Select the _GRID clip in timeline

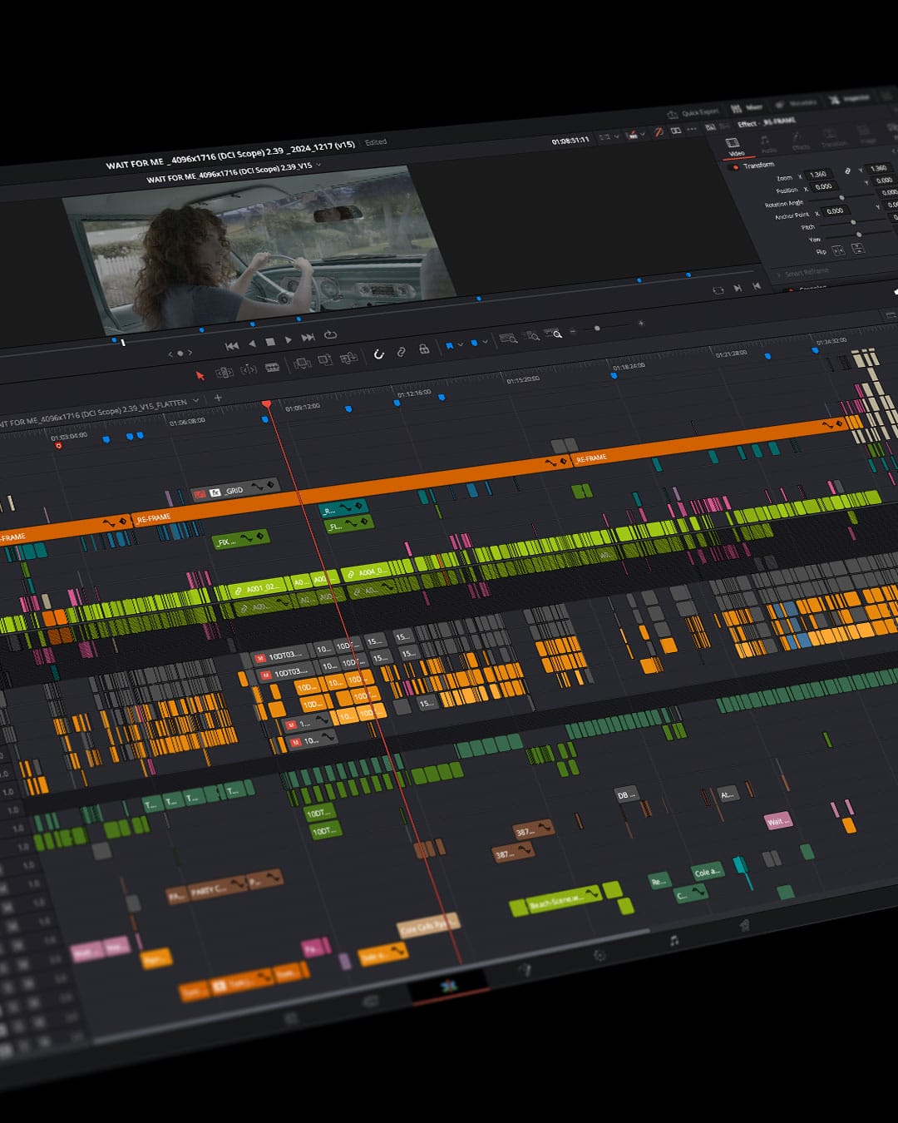point(235,490)
